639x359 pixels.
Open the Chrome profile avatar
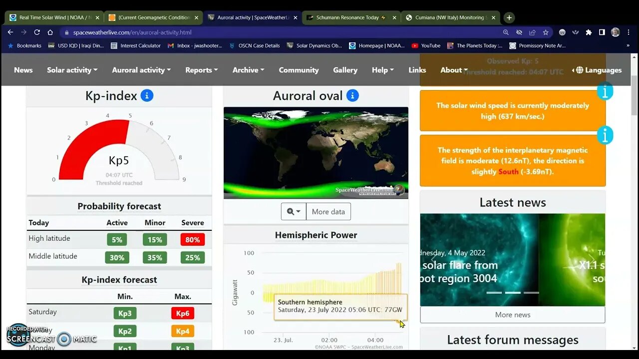(x=616, y=32)
